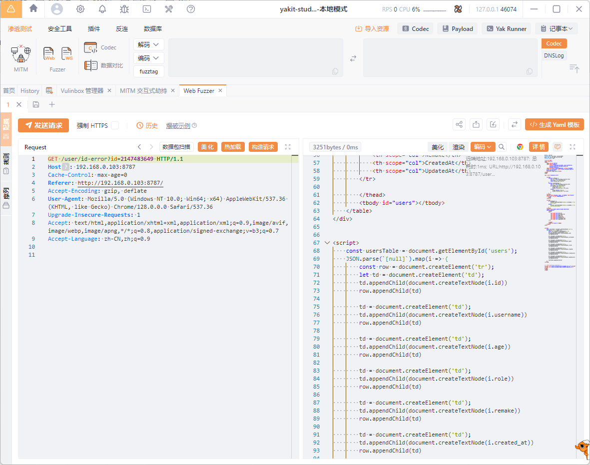
Task: Open the MITM interception tool
Action: click(21, 54)
